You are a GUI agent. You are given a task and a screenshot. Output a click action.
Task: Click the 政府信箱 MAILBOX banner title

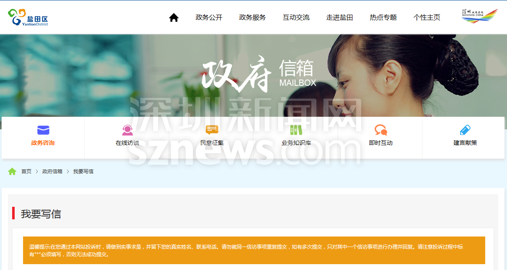click(259, 74)
